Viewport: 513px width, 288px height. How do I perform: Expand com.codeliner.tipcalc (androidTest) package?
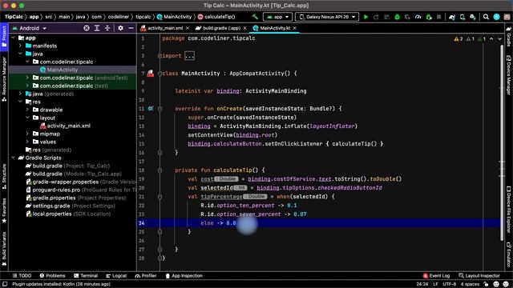click(27, 78)
